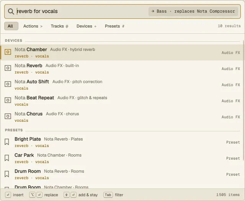This screenshot has height=201, width=245.
Task: Click the 'Bass · replaces Nota Compressor' target chip
Action: 193,11
